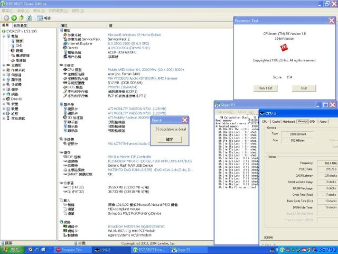This screenshot has width=338, height=254.
Task: Click the ATI icon in system tray
Action: tap(304, 250)
